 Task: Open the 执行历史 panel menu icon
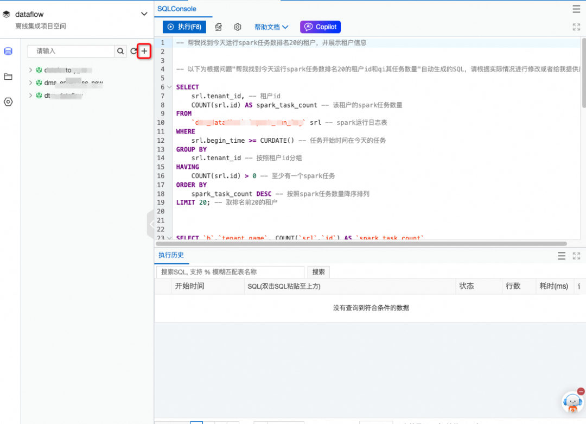click(x=562, y=256)
